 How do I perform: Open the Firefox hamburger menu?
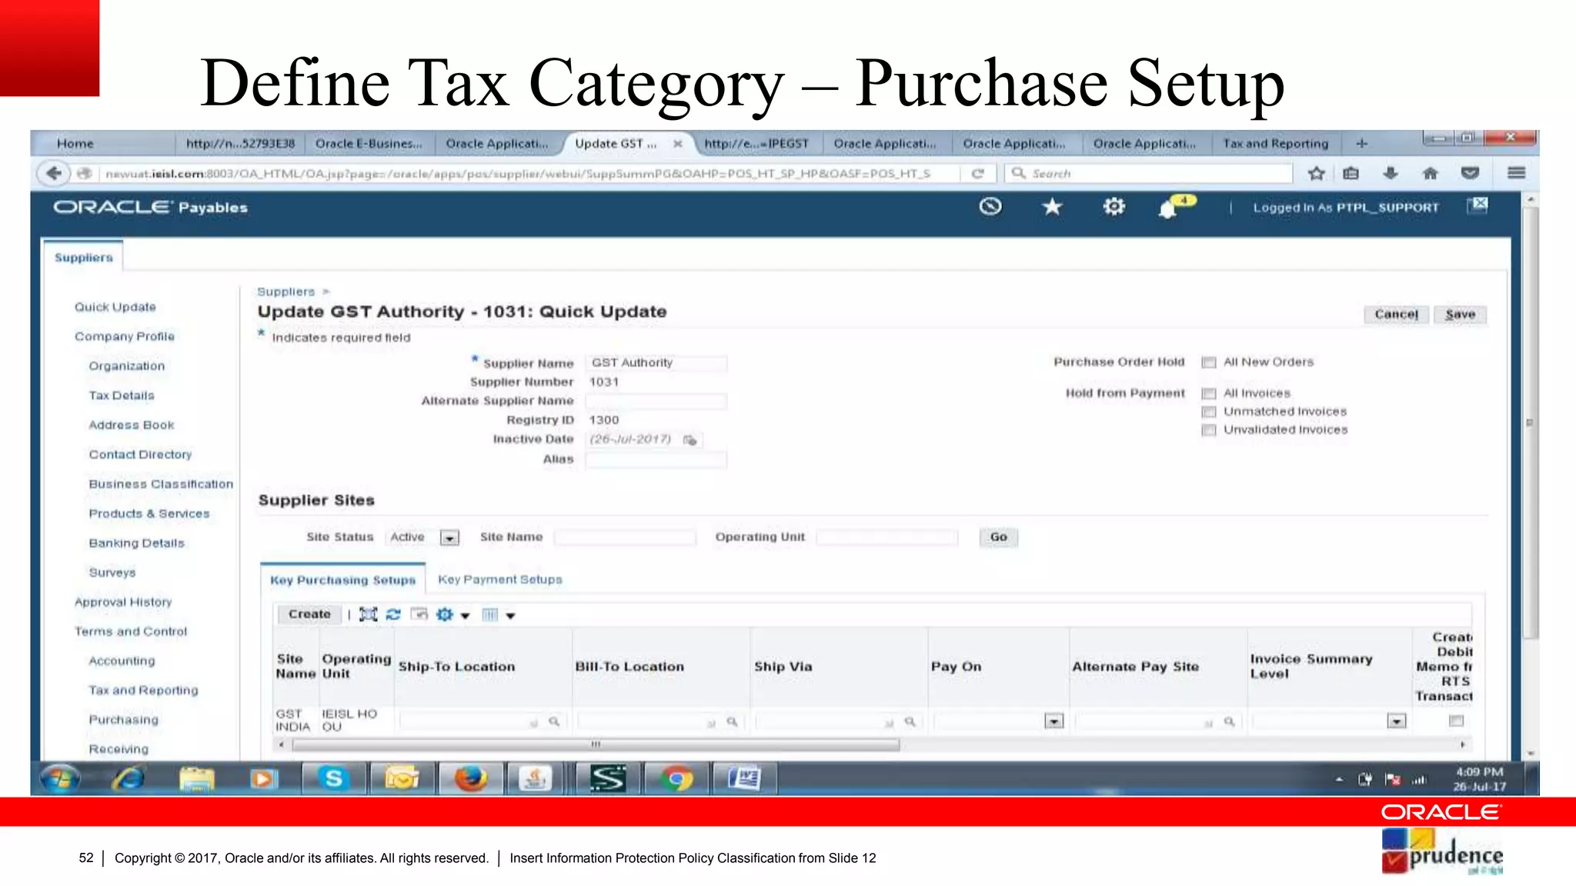coord(1516,173)
